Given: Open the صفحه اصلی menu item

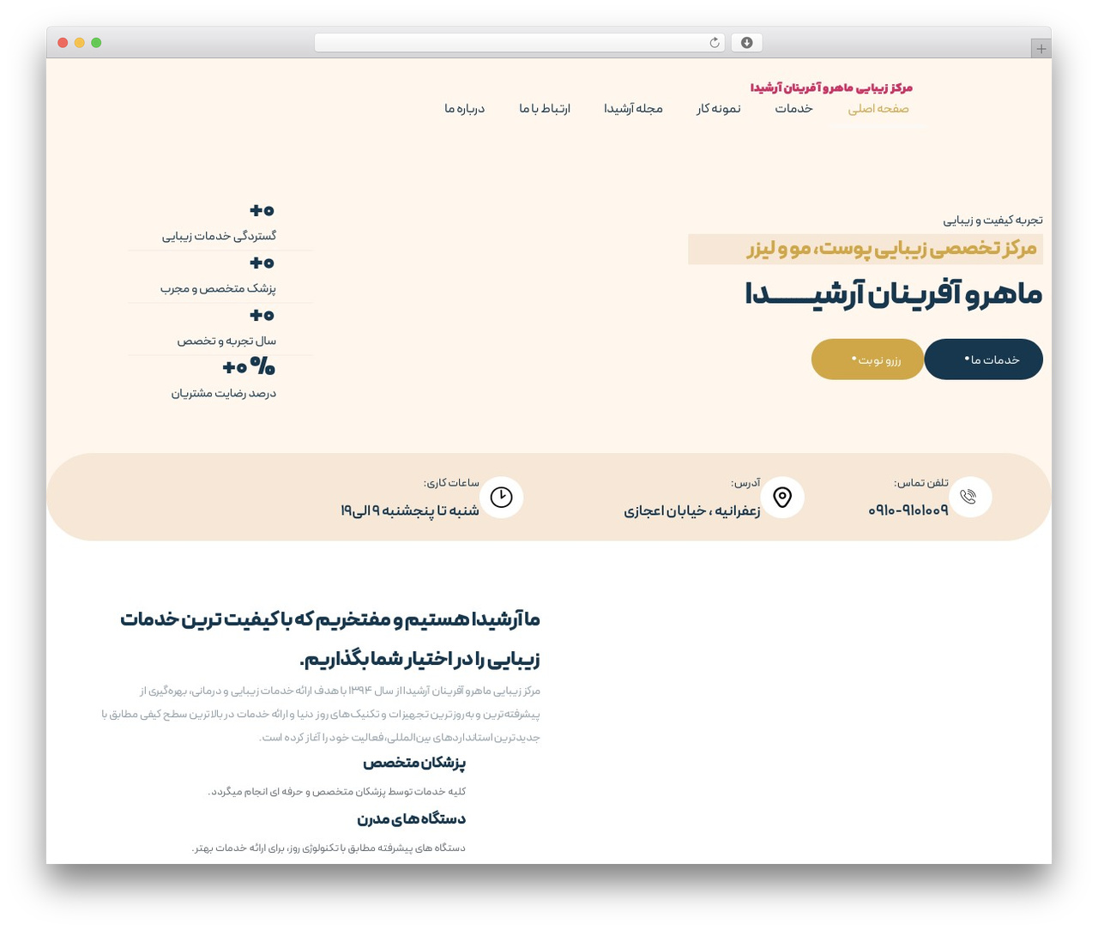Looking at the screenshot, I should pos(878,108).
